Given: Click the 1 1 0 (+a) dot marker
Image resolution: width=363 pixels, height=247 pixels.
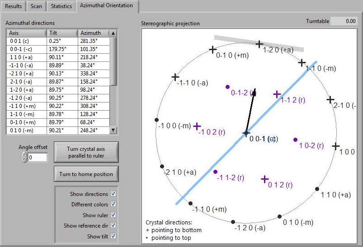Looking at the screenshot, I should (x=317, y=189).
